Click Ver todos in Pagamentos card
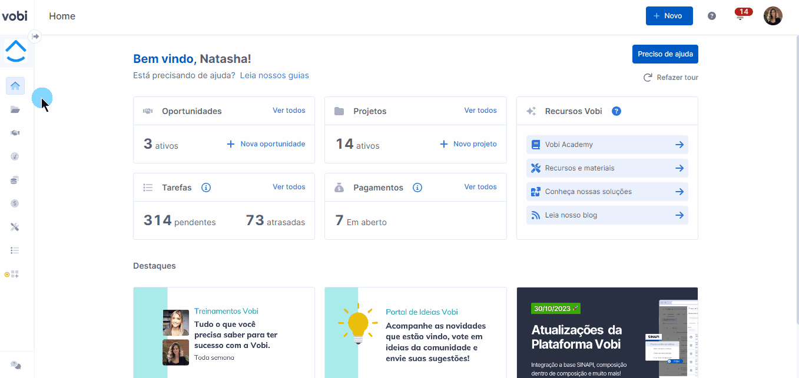 tap(480, 187)
